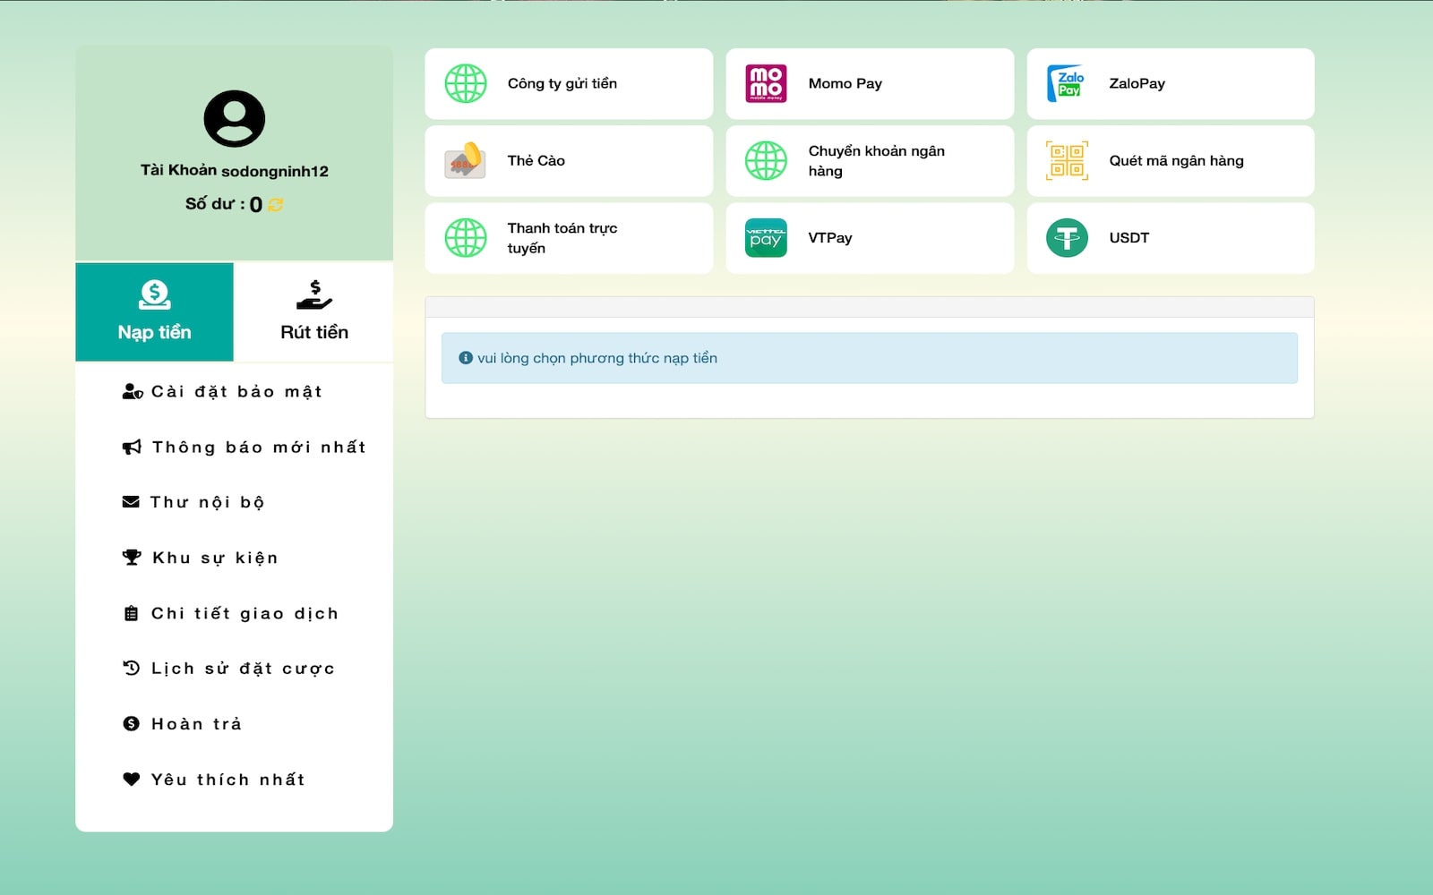Image resolution: width=1433 pixels, height=895 pixels.
Task: Click the globe icon for Chuyển khoản ngân hàng
Action: coord(766,160)
